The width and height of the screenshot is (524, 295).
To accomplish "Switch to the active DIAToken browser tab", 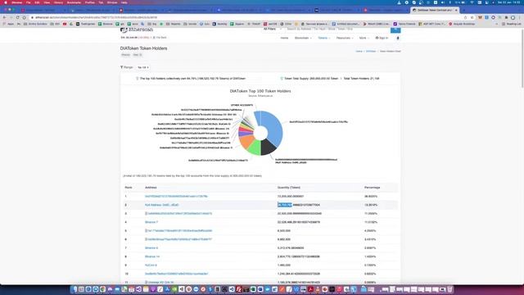I will tap(434, 10).
